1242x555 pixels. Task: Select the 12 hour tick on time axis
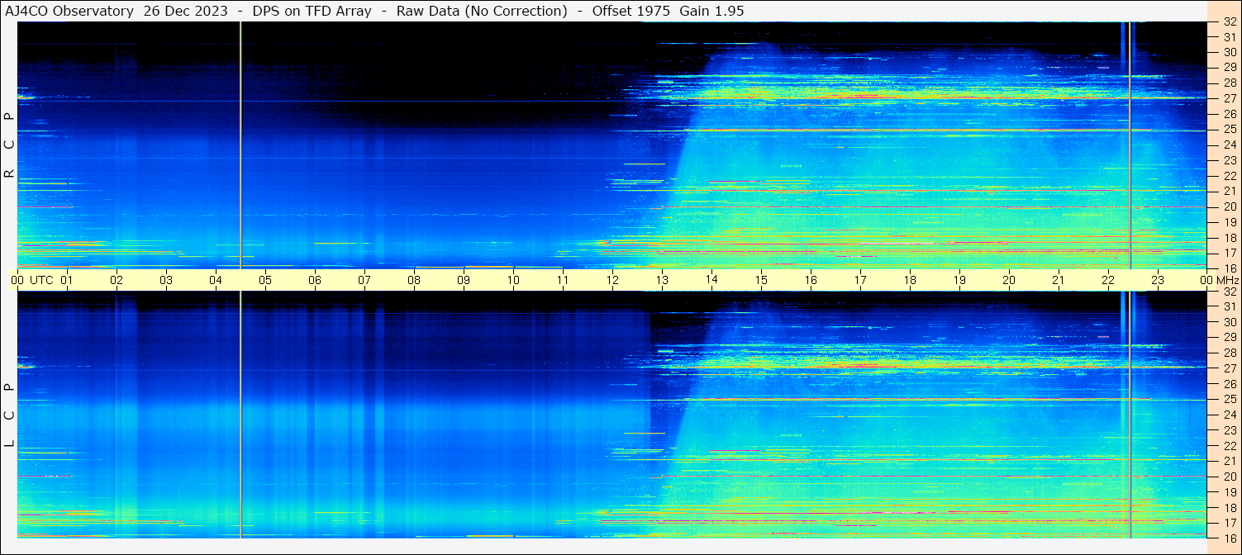612,280
